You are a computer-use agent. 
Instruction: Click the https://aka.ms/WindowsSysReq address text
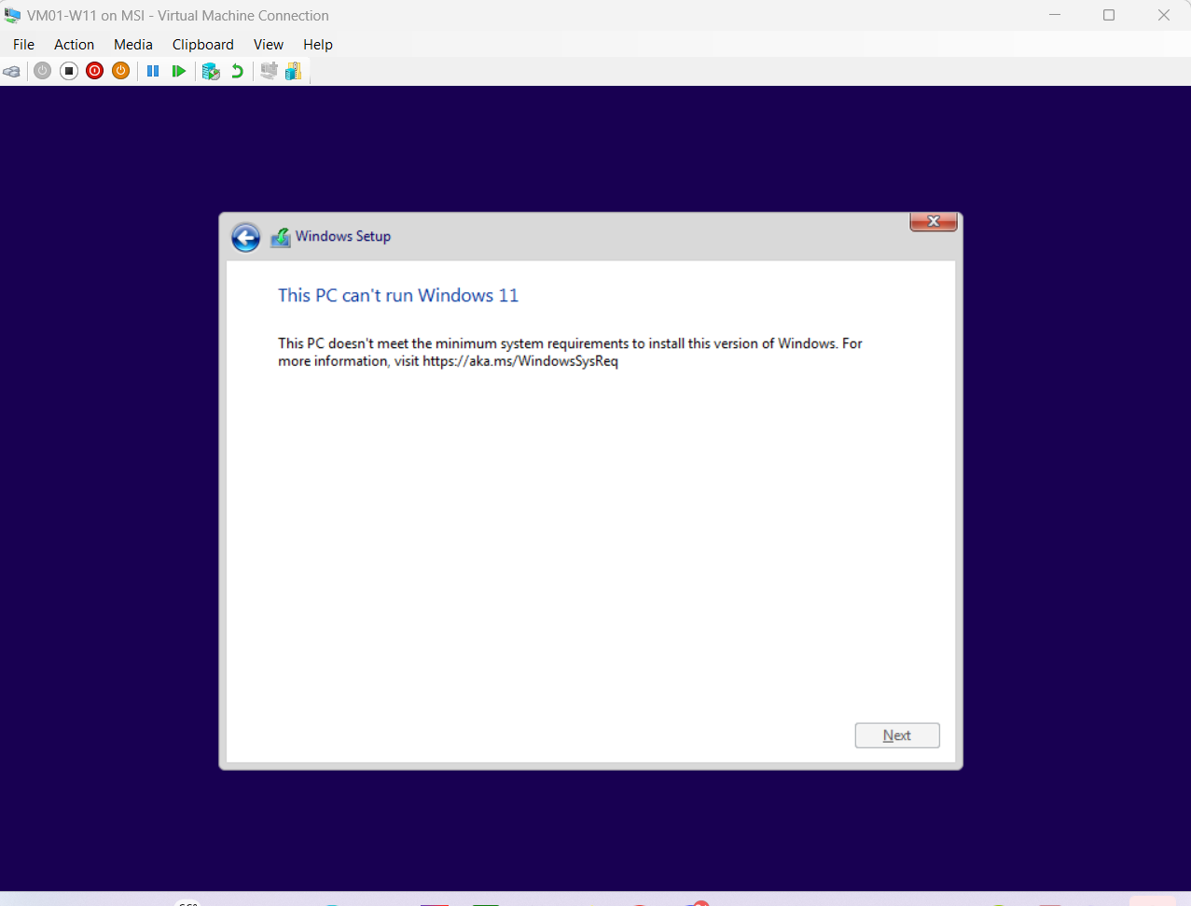pos(520,361)
